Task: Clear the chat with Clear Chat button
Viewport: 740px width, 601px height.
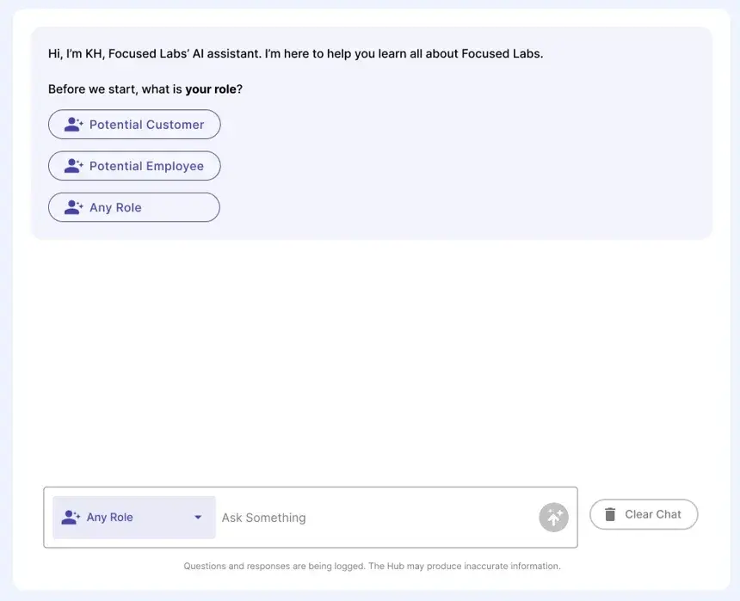Action: click(x=644, y=514)
